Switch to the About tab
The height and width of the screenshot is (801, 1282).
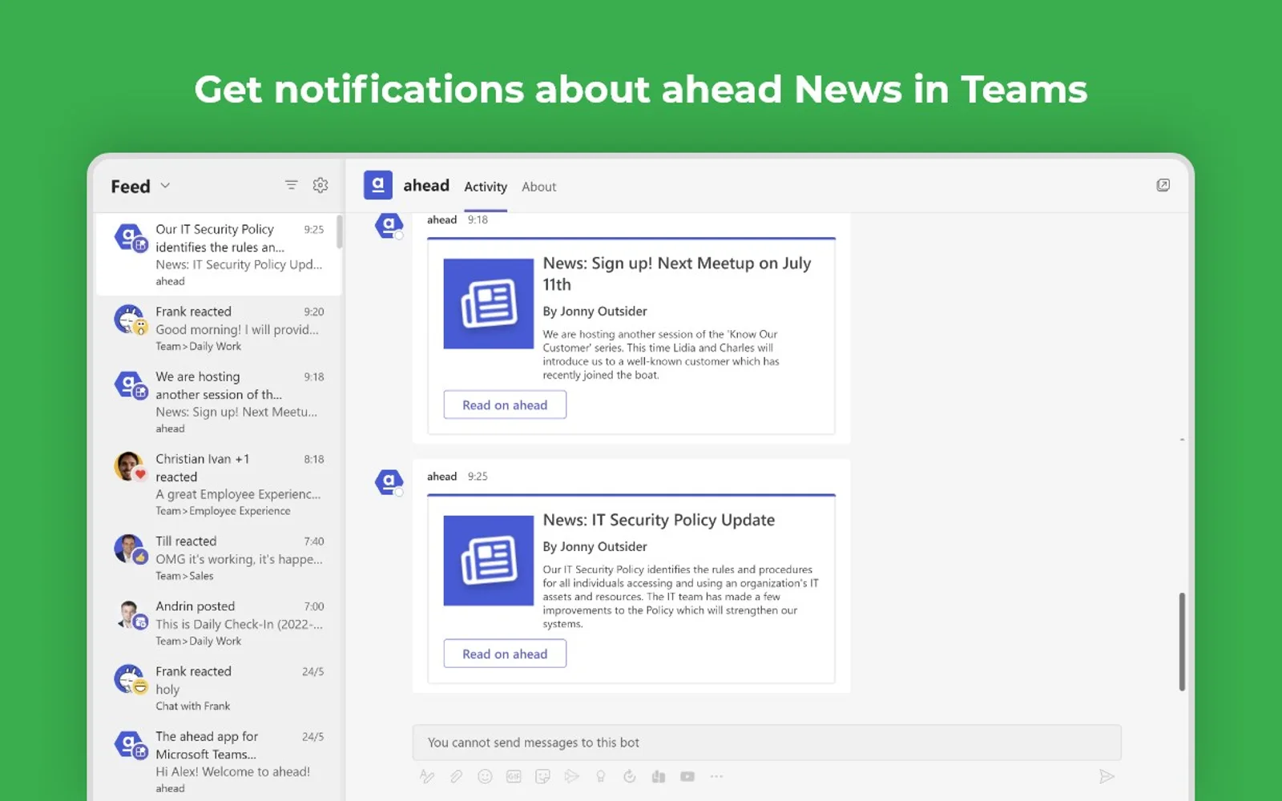point(538,187)
